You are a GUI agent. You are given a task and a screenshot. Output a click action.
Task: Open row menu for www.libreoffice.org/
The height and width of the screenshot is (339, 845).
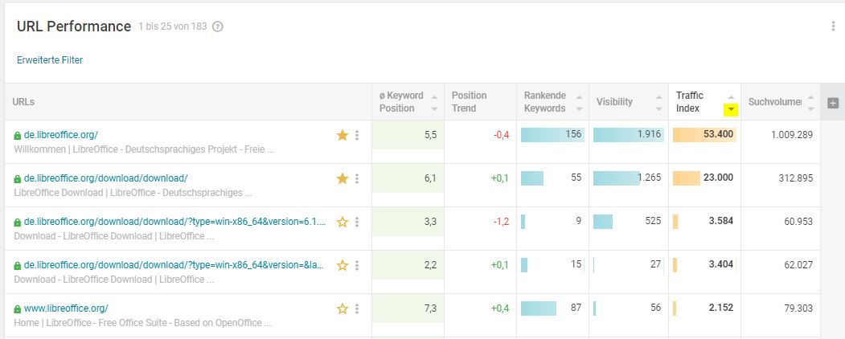point(357,308)
